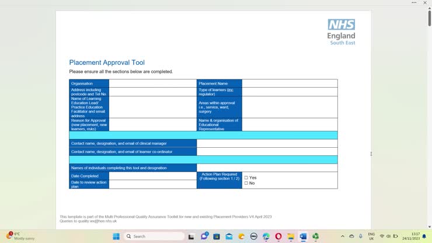Click the scrollbar down arrow
This screenshot has width=432, height=243.
429,227
